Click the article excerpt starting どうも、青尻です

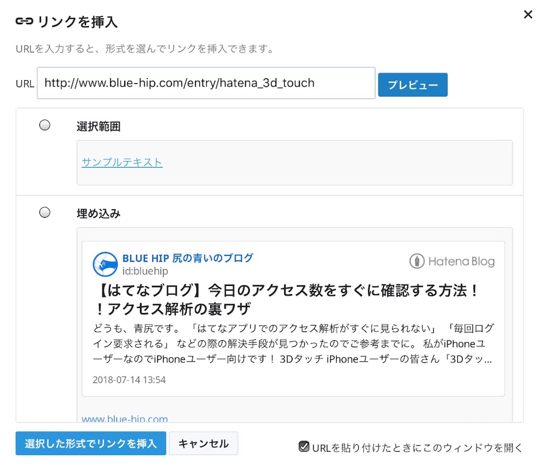(293, 344)
